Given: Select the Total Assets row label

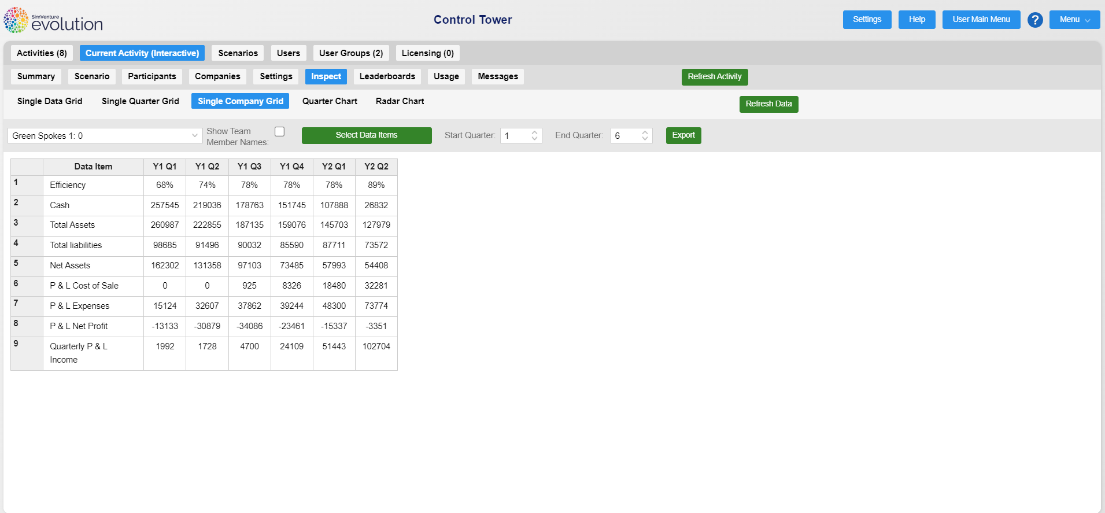Looking at the screenshot, I should point(72,225).
